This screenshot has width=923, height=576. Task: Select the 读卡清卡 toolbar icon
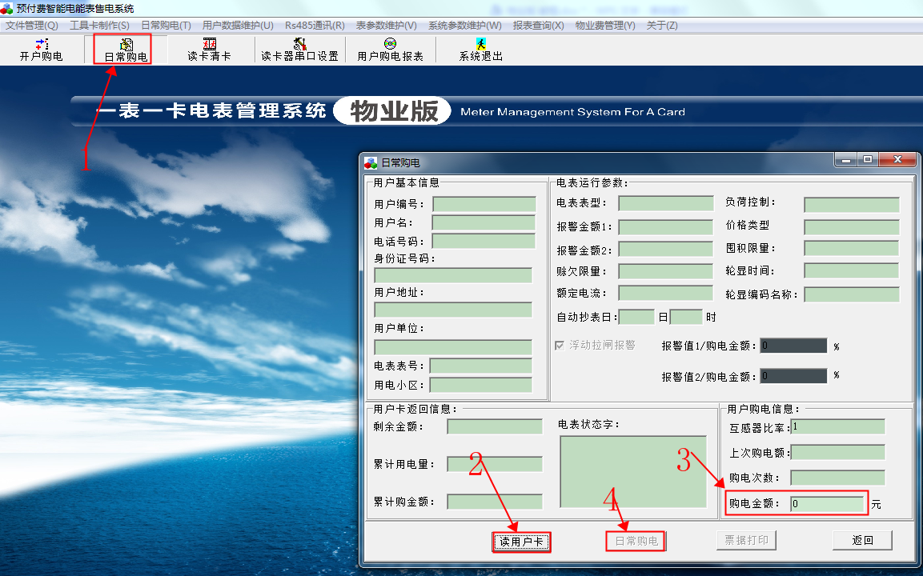[209, 50]
